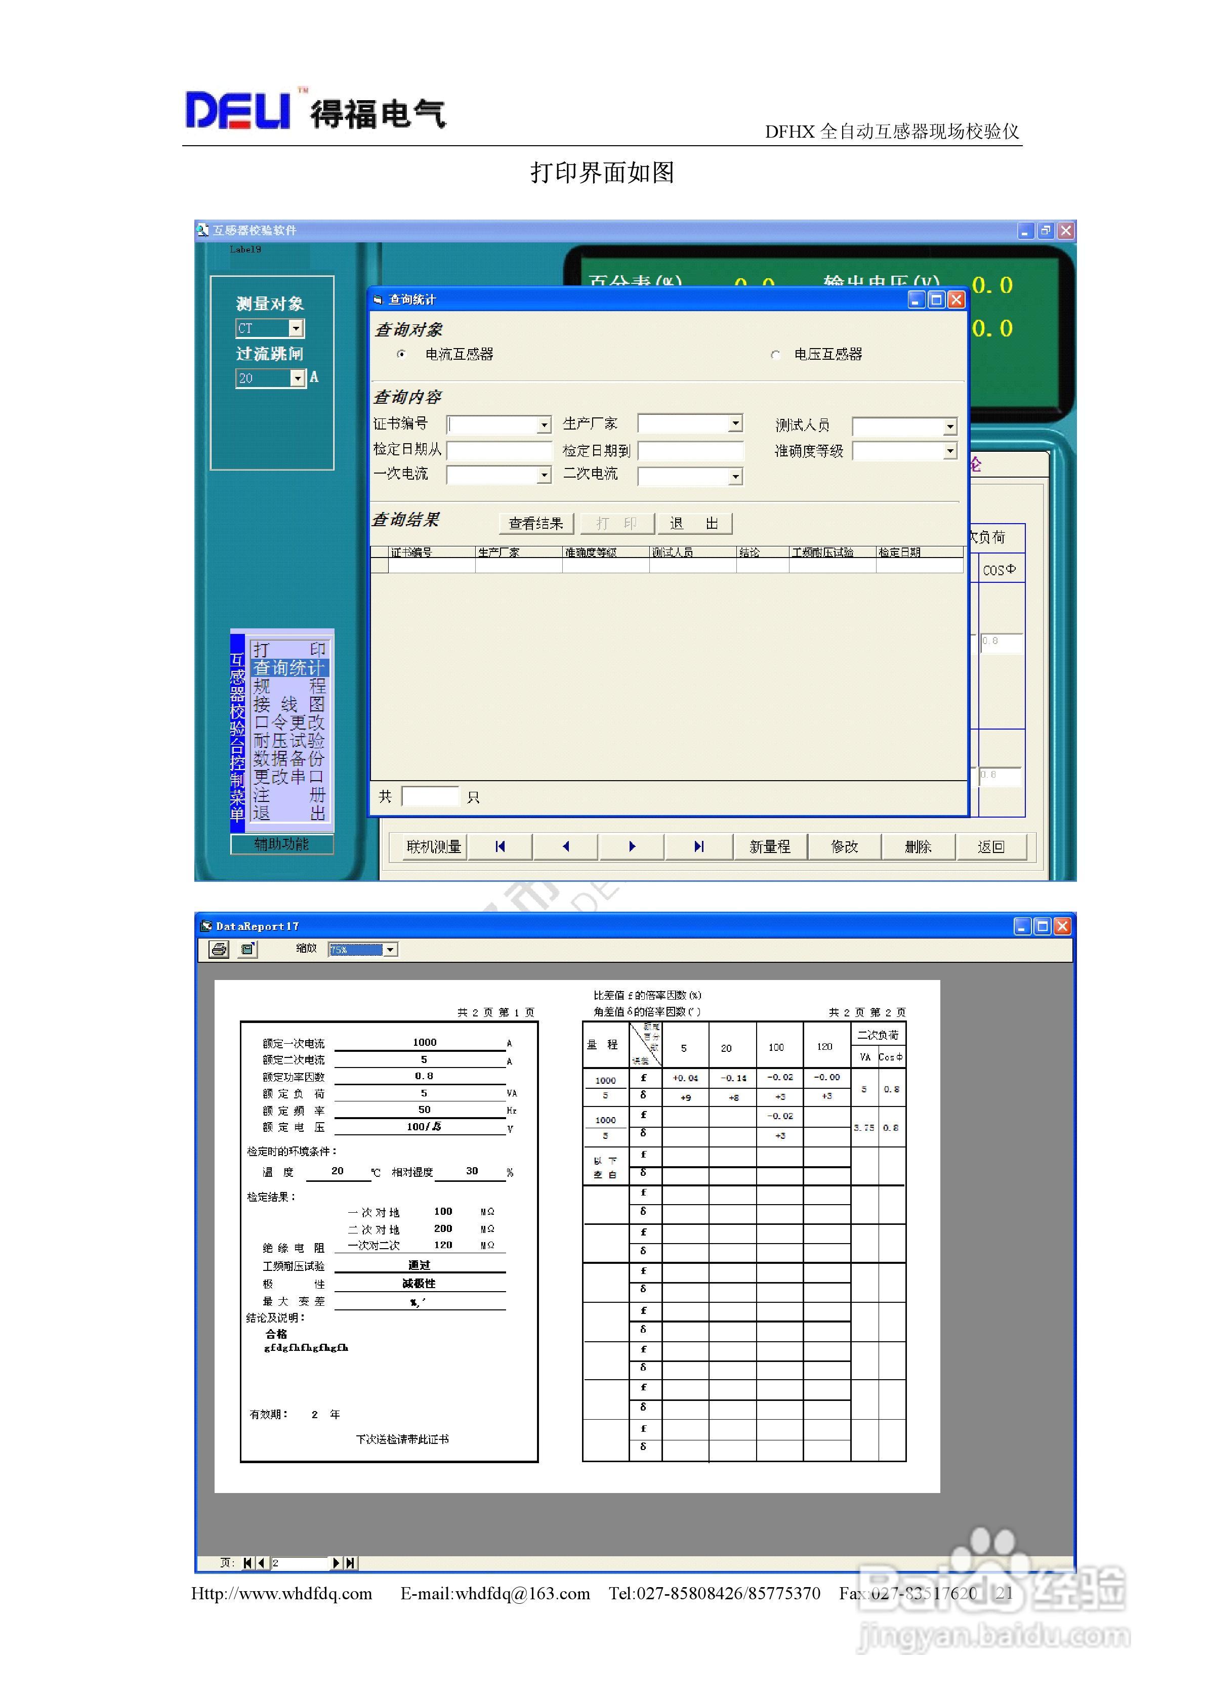
Task: Go to previous page in DataReport17
Action: 261,1562
